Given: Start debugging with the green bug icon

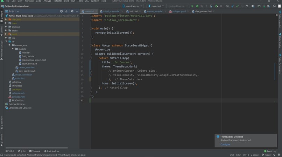Looking at the screenshot, I should coord(197,6).
